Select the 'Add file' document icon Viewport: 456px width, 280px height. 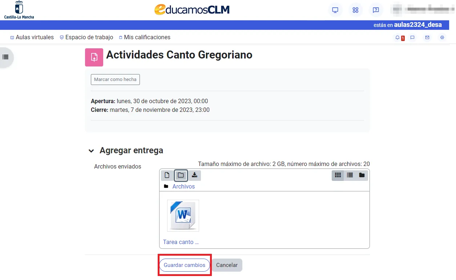[167, 175]
